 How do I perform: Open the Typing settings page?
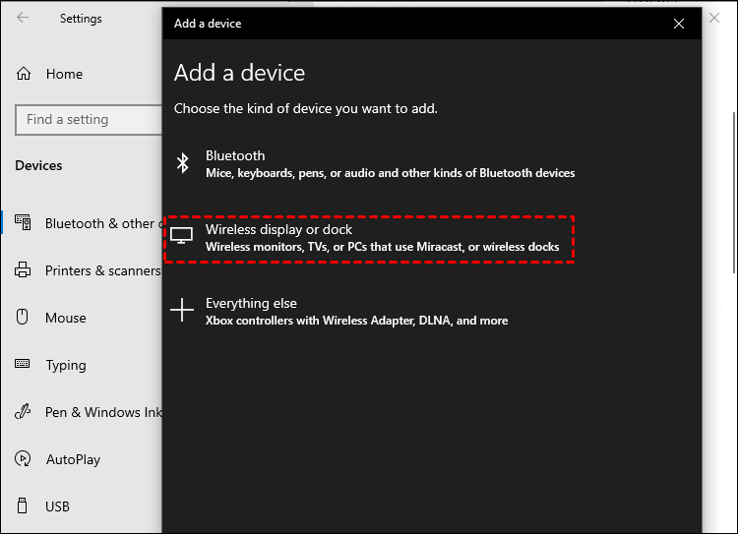(66, 365)
